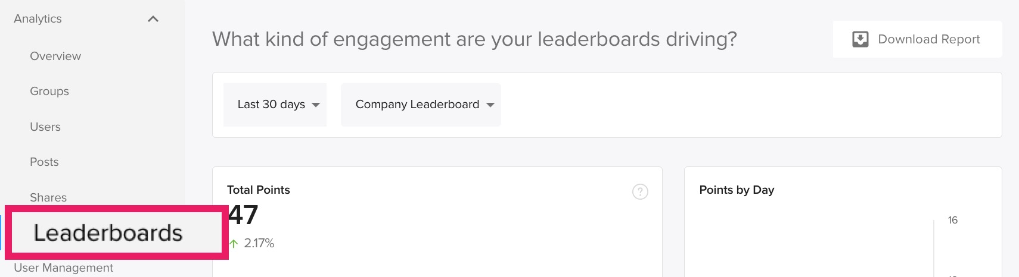This screenshot has width=1019, height=277.
Task: Open the Total Points help question-mark icon
Action: point(640,191)
